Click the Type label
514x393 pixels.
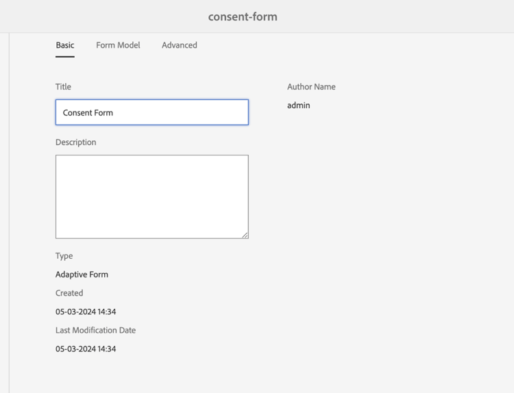[64, 256]
